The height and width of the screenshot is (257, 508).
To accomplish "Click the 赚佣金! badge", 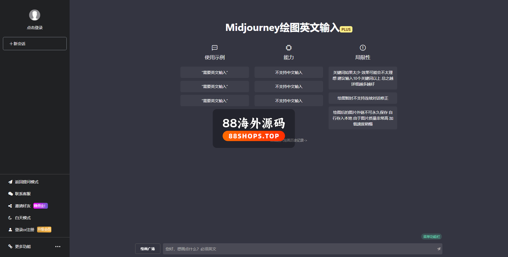I will pyautogui.click(x=40, y=206).
